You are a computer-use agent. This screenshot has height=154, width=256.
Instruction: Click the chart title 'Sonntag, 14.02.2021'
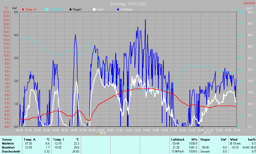click(128, 4)
